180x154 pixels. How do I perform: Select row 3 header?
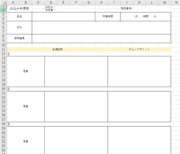pos(3,14)
